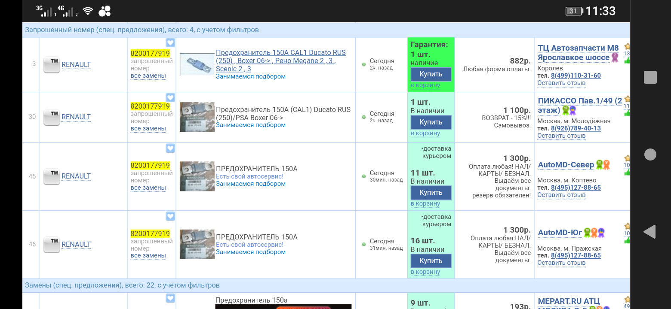Buy from ТЦ Автозапчасти М8 for 882р
Screen dimensions: 671x309
point(431,74)
